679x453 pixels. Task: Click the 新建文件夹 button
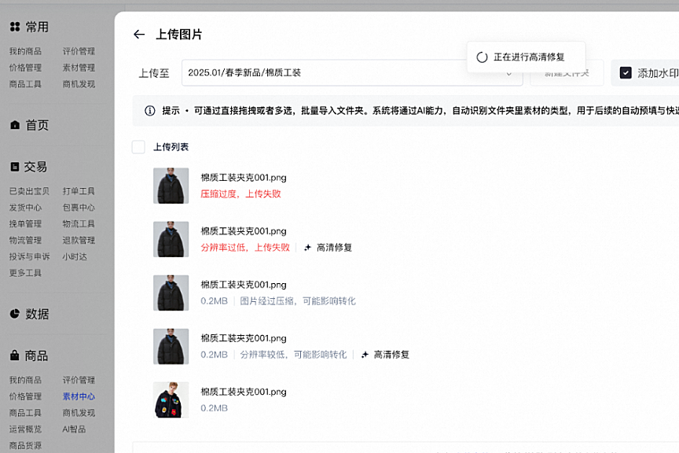click(x=566, y=72)
